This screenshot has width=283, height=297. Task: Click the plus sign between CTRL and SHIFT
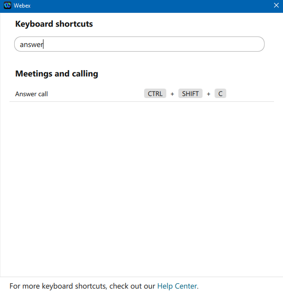172,94
